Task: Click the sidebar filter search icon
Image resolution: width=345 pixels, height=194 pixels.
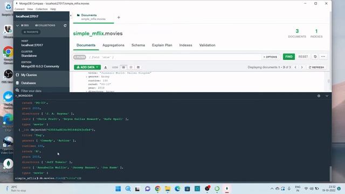Action: coord(17,91)
